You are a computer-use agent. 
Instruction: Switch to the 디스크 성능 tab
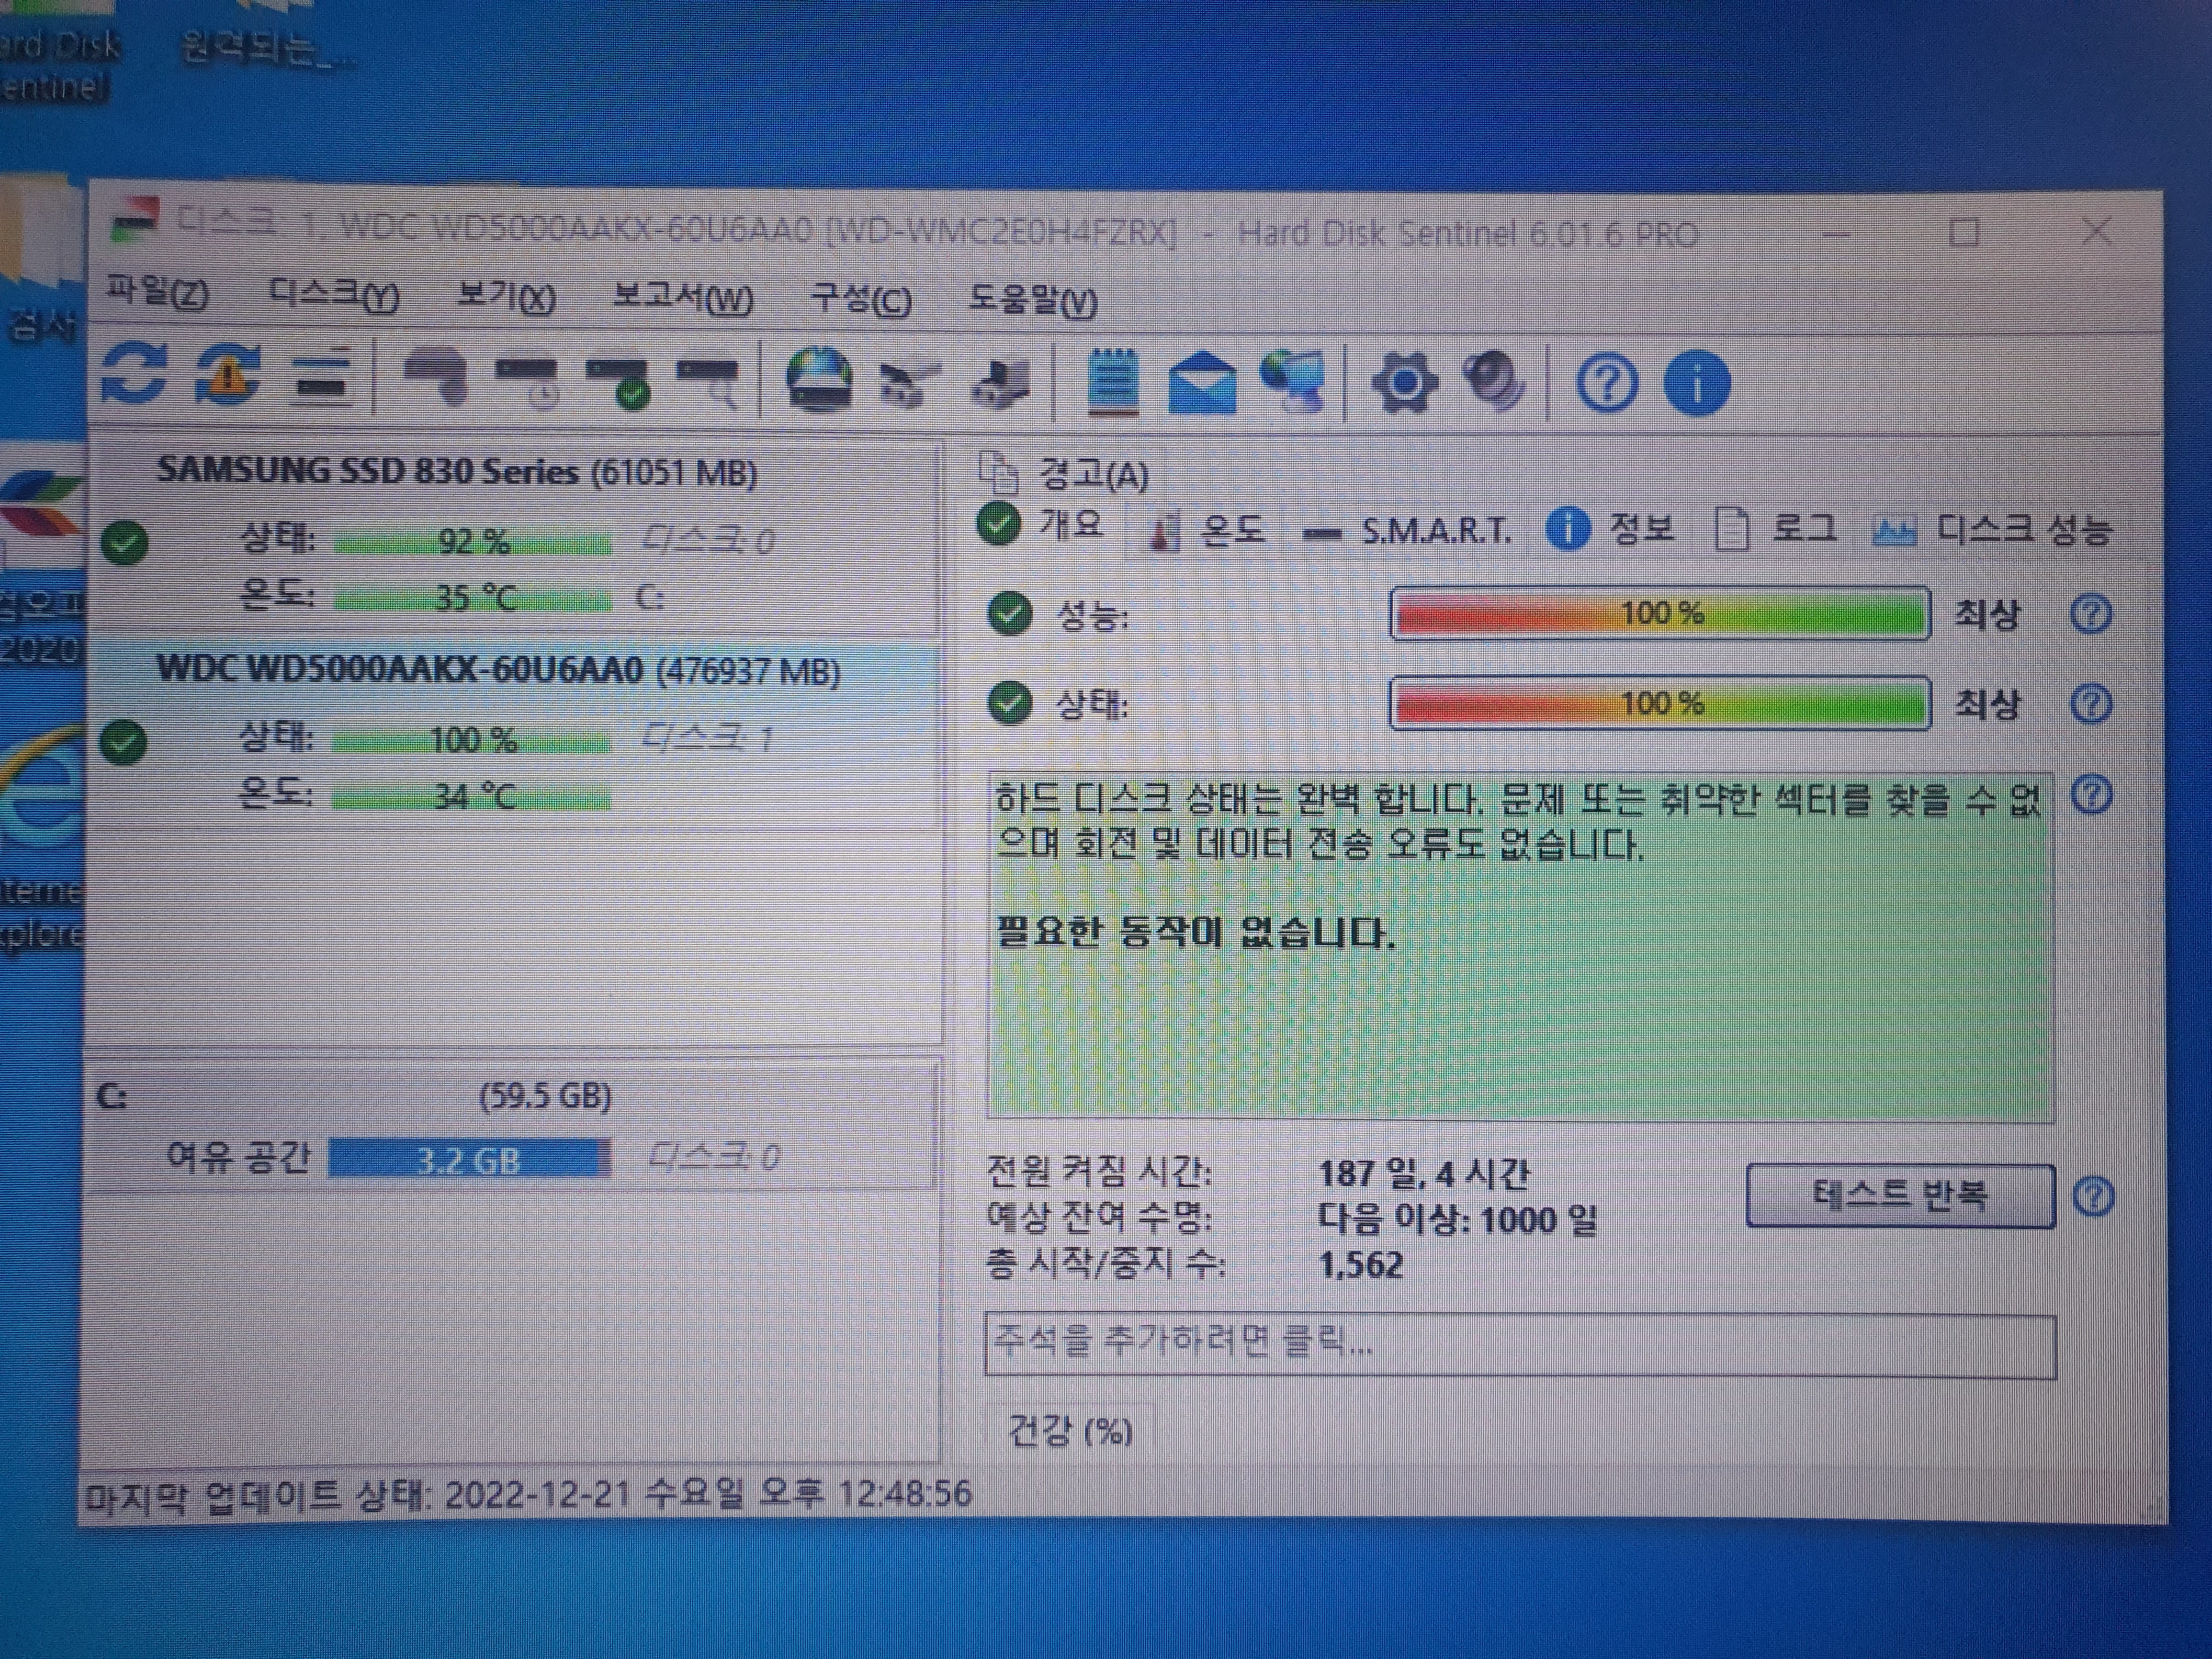(x=1992, y=530)
